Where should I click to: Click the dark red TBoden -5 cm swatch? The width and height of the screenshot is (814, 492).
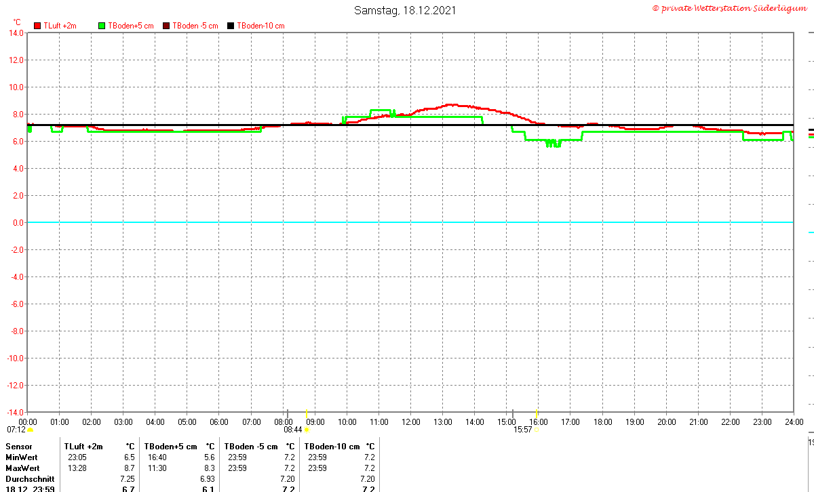[166, 26]
